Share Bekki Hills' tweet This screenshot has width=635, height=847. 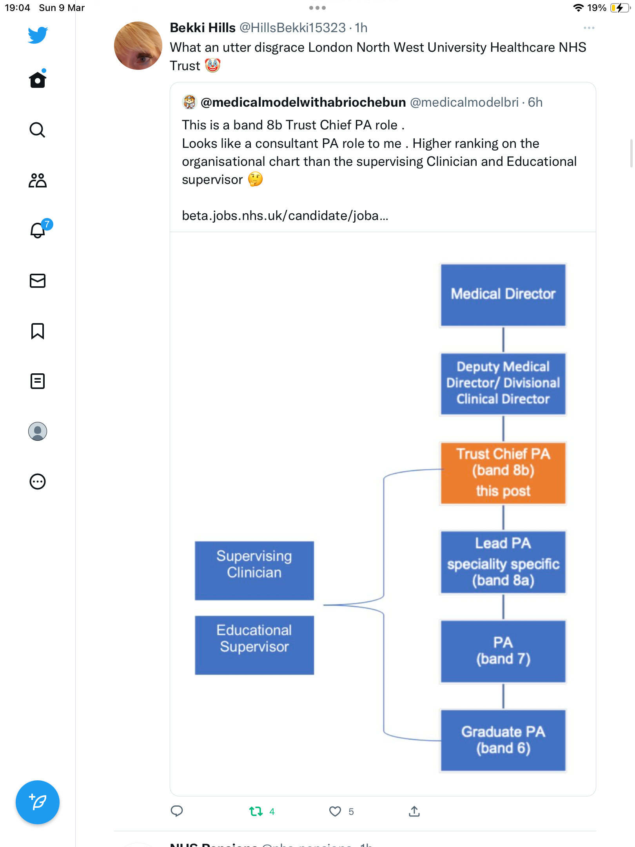coord(414,811)
